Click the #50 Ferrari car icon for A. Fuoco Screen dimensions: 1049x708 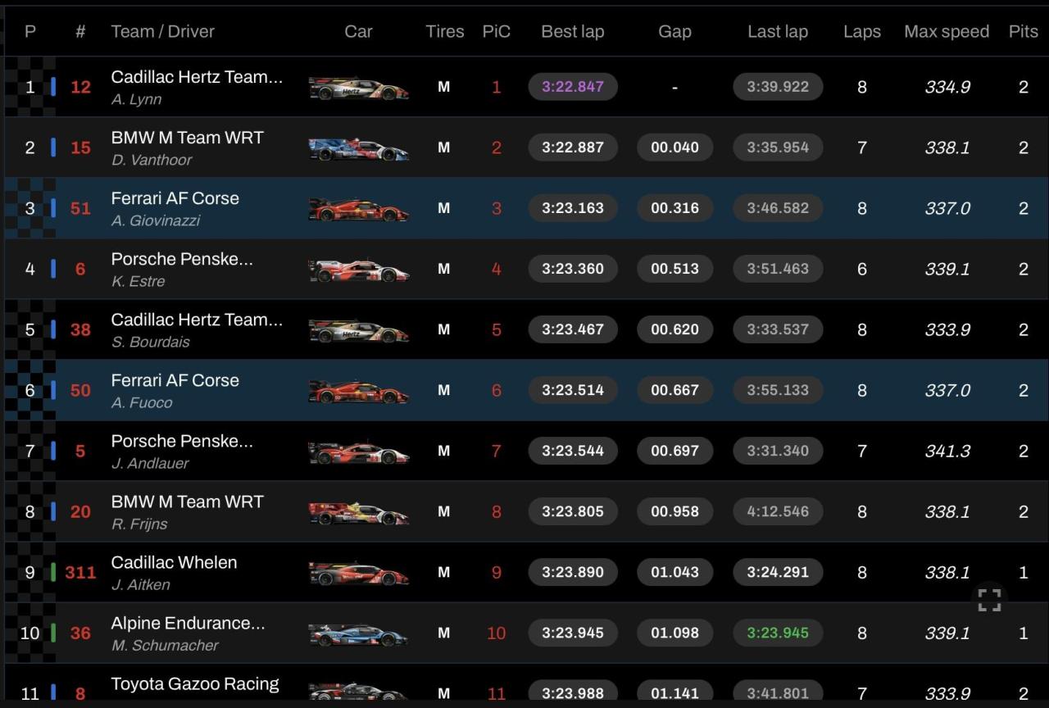358,391
